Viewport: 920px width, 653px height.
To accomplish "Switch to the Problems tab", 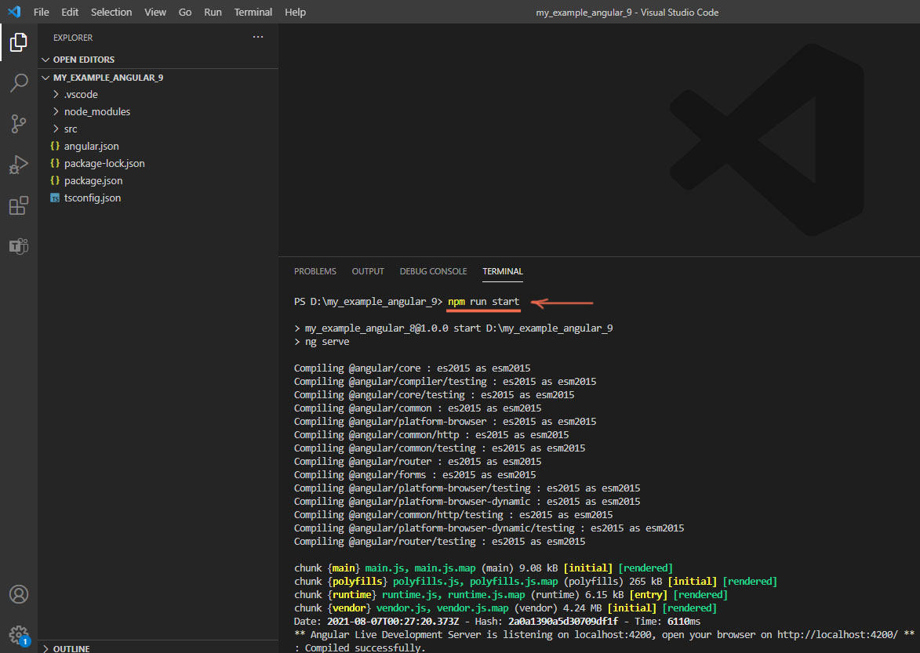I will pyautogui.click(x=315, y=271).
